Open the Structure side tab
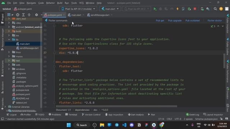This screenshot has height=129, width=230. point(3,87)
